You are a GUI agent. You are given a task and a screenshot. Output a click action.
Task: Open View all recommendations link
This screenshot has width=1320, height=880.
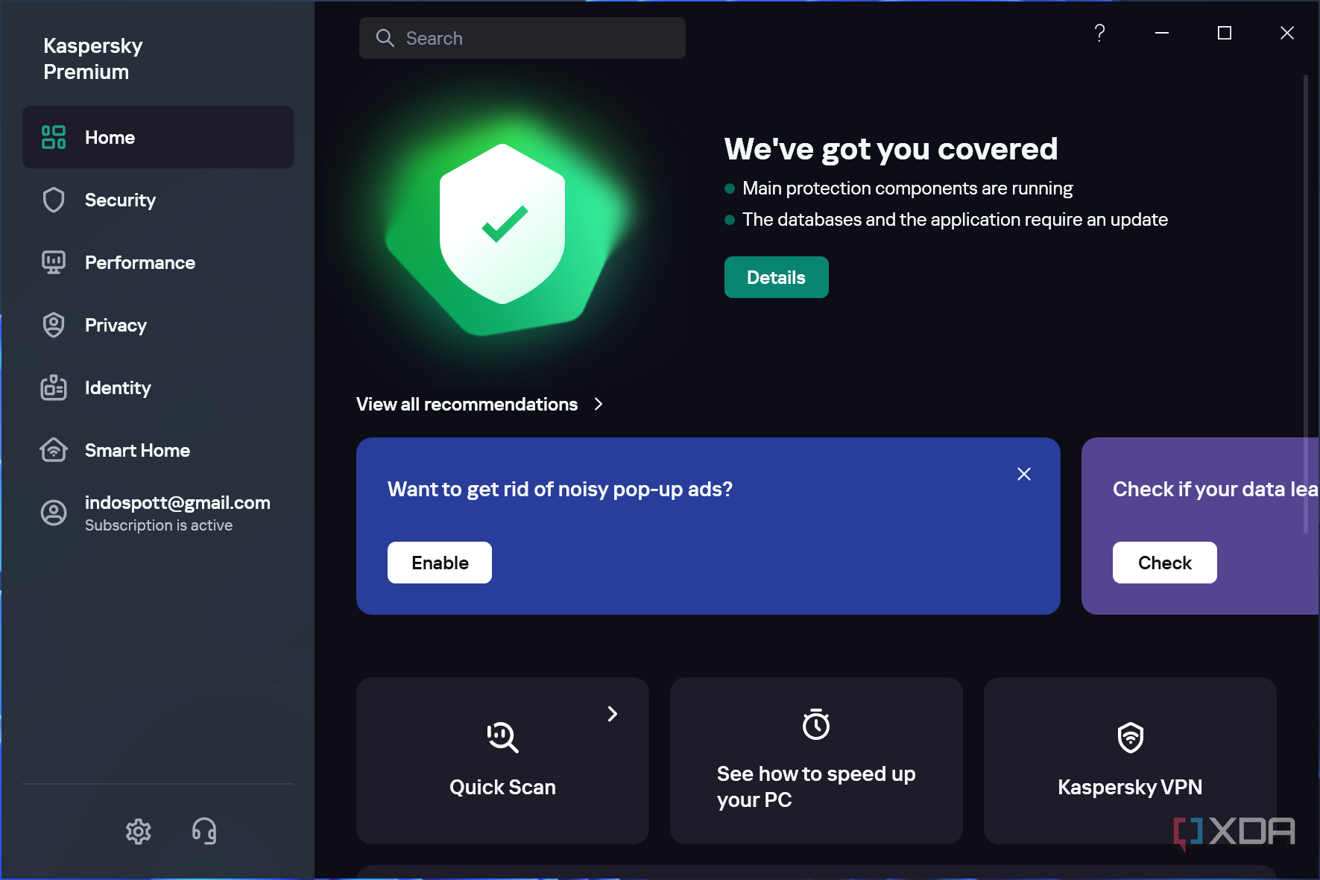[x=467, y=404]
